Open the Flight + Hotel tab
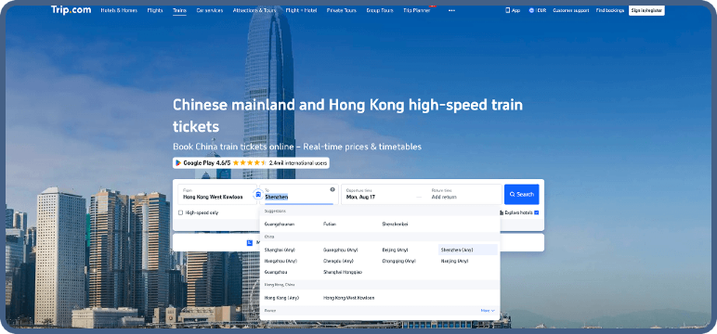717x334 pixels. tap(301, 10)
